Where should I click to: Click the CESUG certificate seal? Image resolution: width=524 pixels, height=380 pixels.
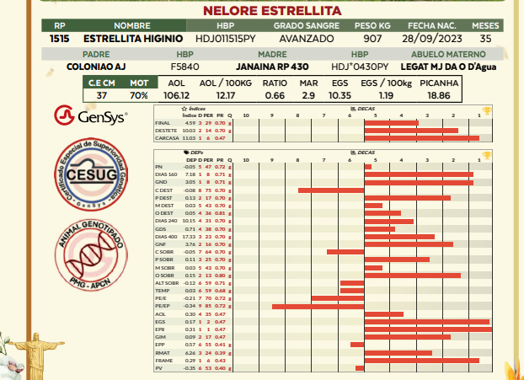pos(91,174)
